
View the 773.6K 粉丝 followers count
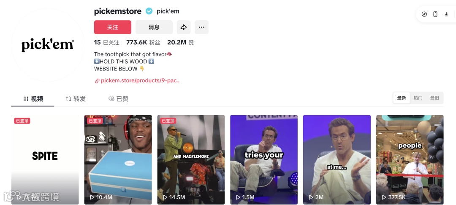click(x=143, y=43)
